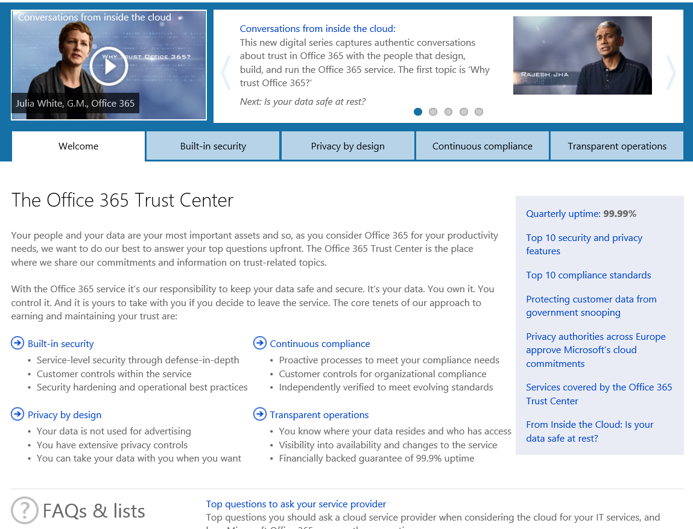Click 'Proactive processes to meet your compliance needs' bullet
This screenshot has height=529, width=693.
pyautogui.click(x=389, y=360)
